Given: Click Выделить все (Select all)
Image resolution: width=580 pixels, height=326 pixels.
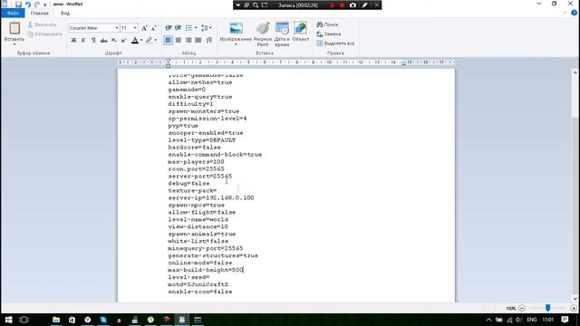Looking at the screenshot, I should [x=335, y=43].
